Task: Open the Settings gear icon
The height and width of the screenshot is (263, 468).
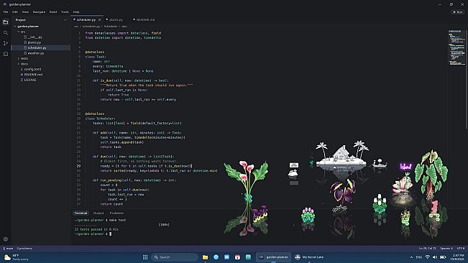Action: point(6,239)
